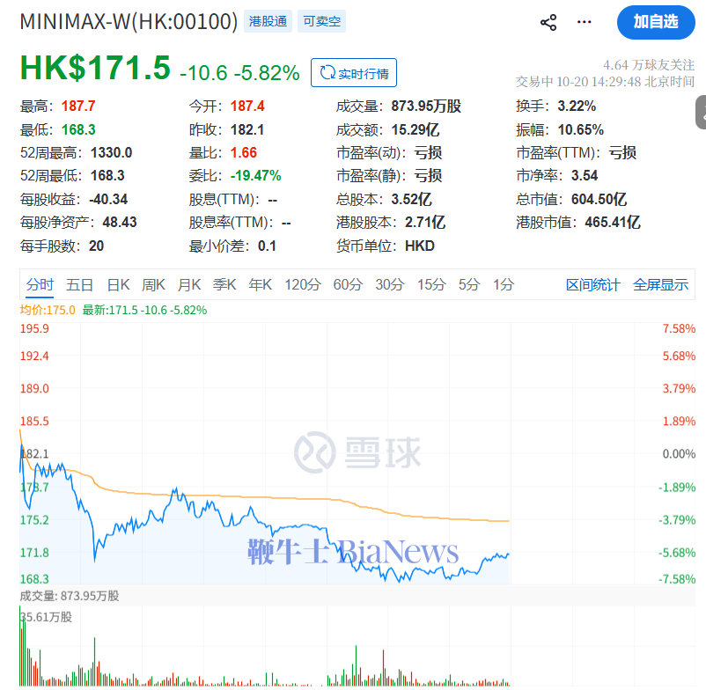Click the 委比 value -19.47%
The height and width of the screenshot is (690, 706).
[x=256, y=175]
